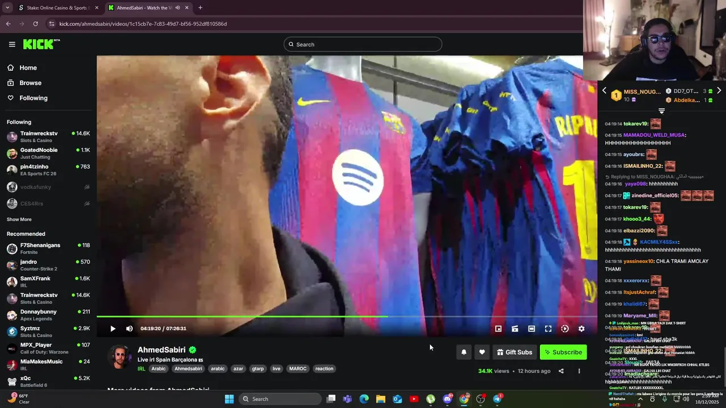Open the offline CES4Rrs channel

[48, 203]
